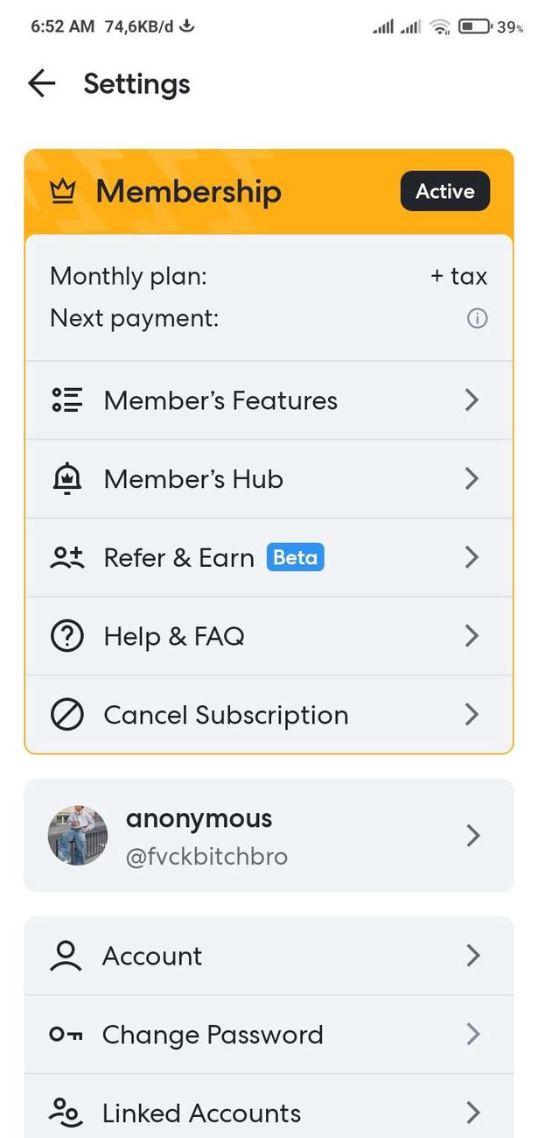
Task: Expand the Refer & Earn chevron
Action: click(472, 557)
